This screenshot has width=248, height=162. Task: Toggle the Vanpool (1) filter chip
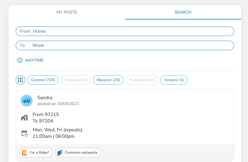coord(174,80)
